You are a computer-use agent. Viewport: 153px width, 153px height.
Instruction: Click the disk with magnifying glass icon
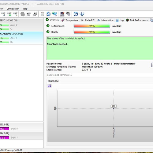coord(15,14)
